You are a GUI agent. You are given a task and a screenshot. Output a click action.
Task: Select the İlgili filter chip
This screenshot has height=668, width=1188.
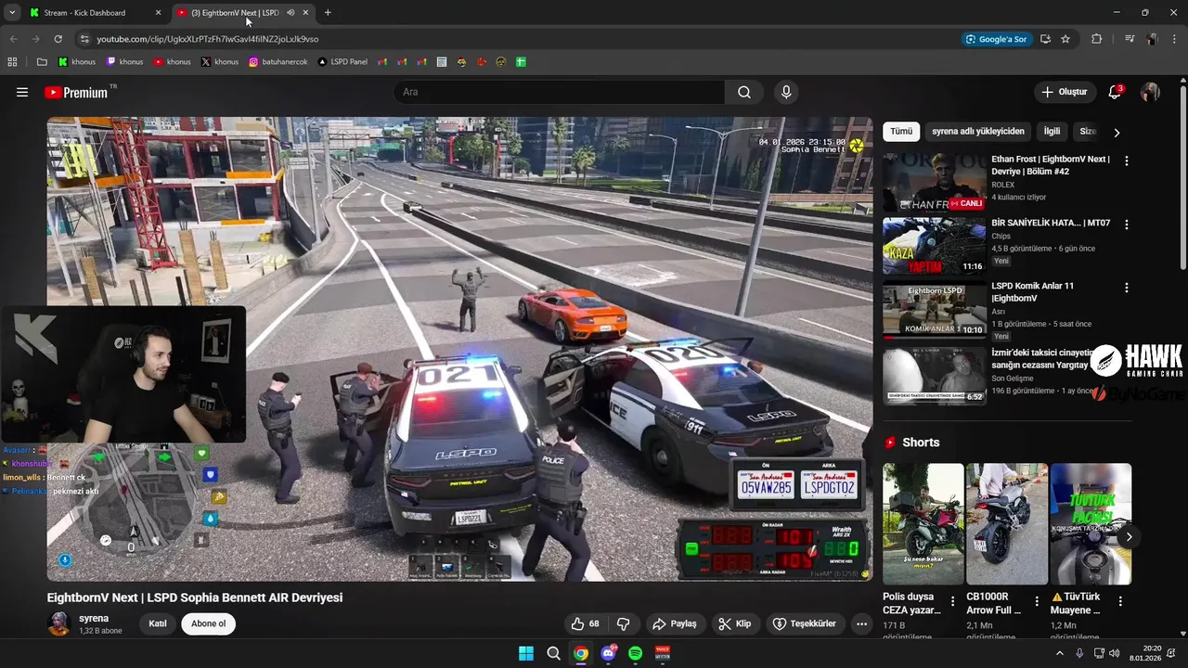(1052, 132)
